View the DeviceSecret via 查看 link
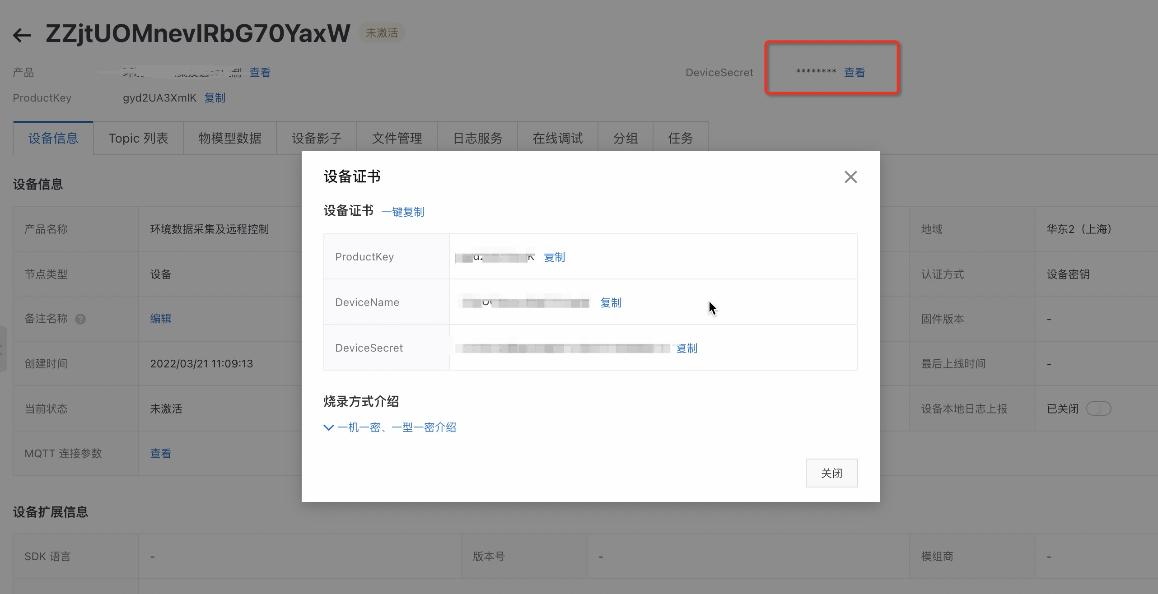The image size is (1158, 594). click(x=854, y=73)
